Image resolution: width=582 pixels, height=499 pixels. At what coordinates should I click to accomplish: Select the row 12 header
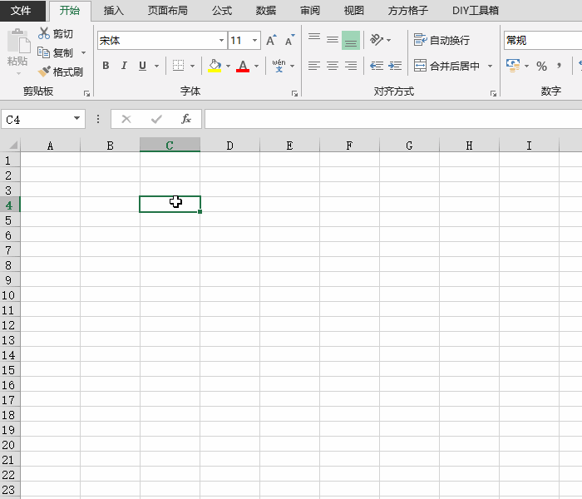(10, 325)
